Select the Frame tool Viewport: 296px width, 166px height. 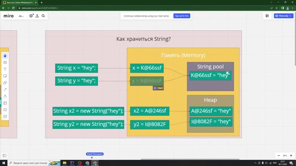tap(5, 110)
